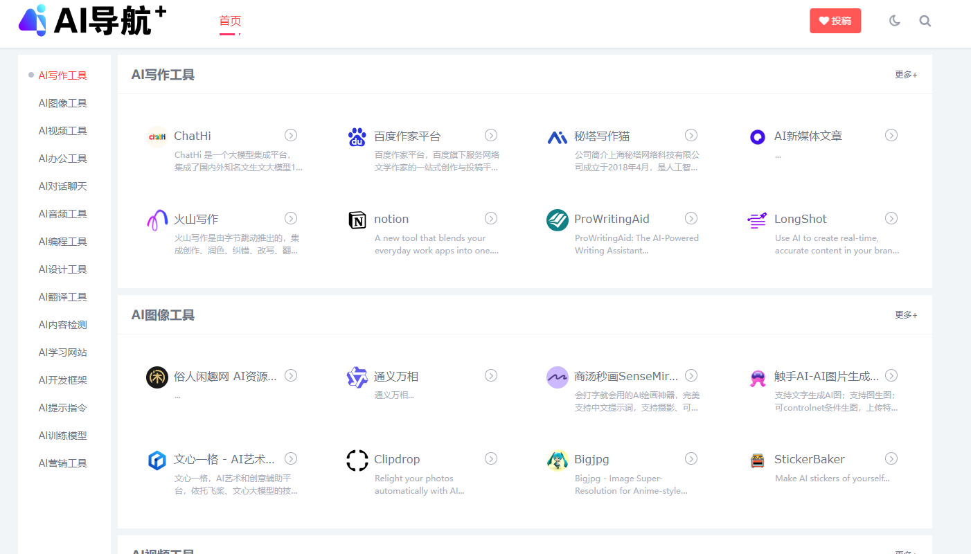971x554 pixels.
Task: Toggle dark mode with the moon icon
Action: [x=894, y=21]
